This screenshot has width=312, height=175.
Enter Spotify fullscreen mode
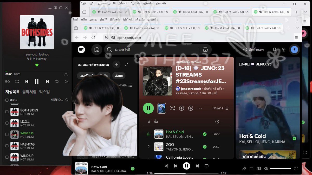pyautogui.click(x=296, y=168)
